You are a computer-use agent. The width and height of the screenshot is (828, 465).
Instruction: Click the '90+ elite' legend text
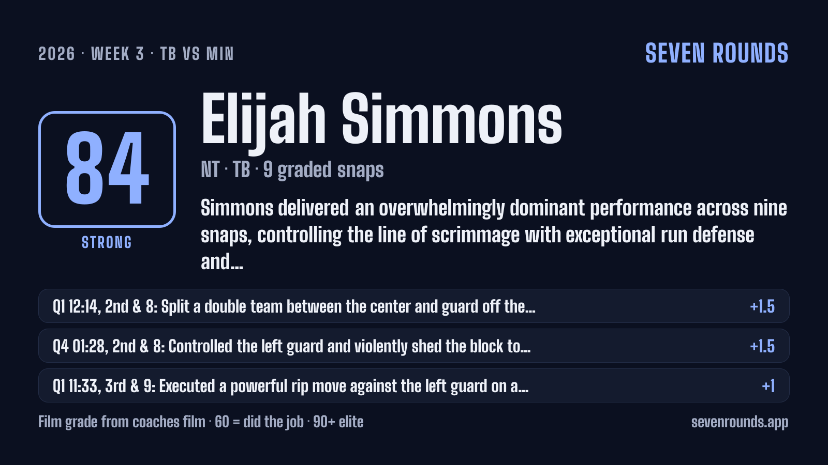coord(338,422)
